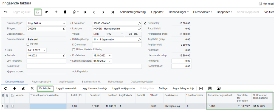The image size is (274, 110).
Task: Click the delete trash icon
Action: click(x=65, y=12)
